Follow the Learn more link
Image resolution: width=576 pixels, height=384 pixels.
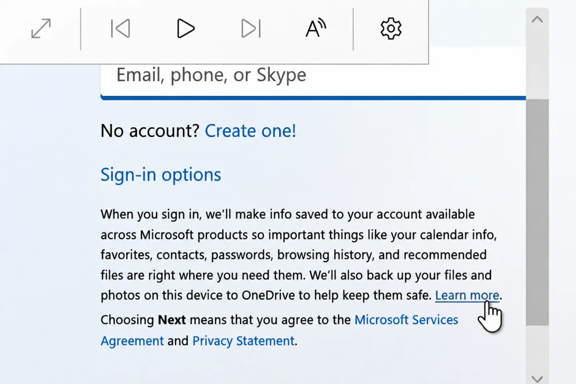tap(467, 295)
